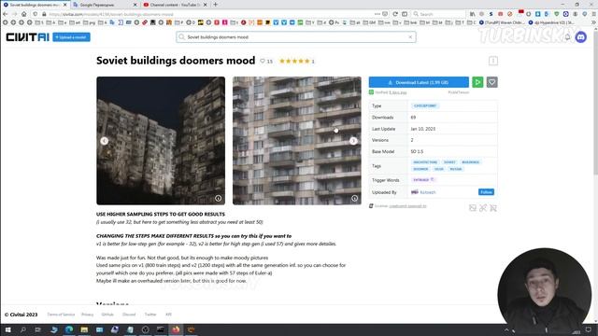Favorite the model with the gray heart button
This screenshot has width=598, height=336.
[492, 82]
